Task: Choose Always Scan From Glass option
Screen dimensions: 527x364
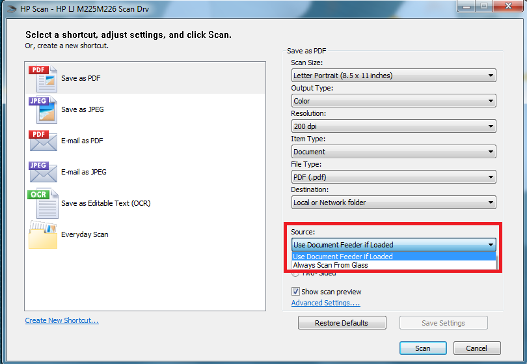Action: [394, 265]
